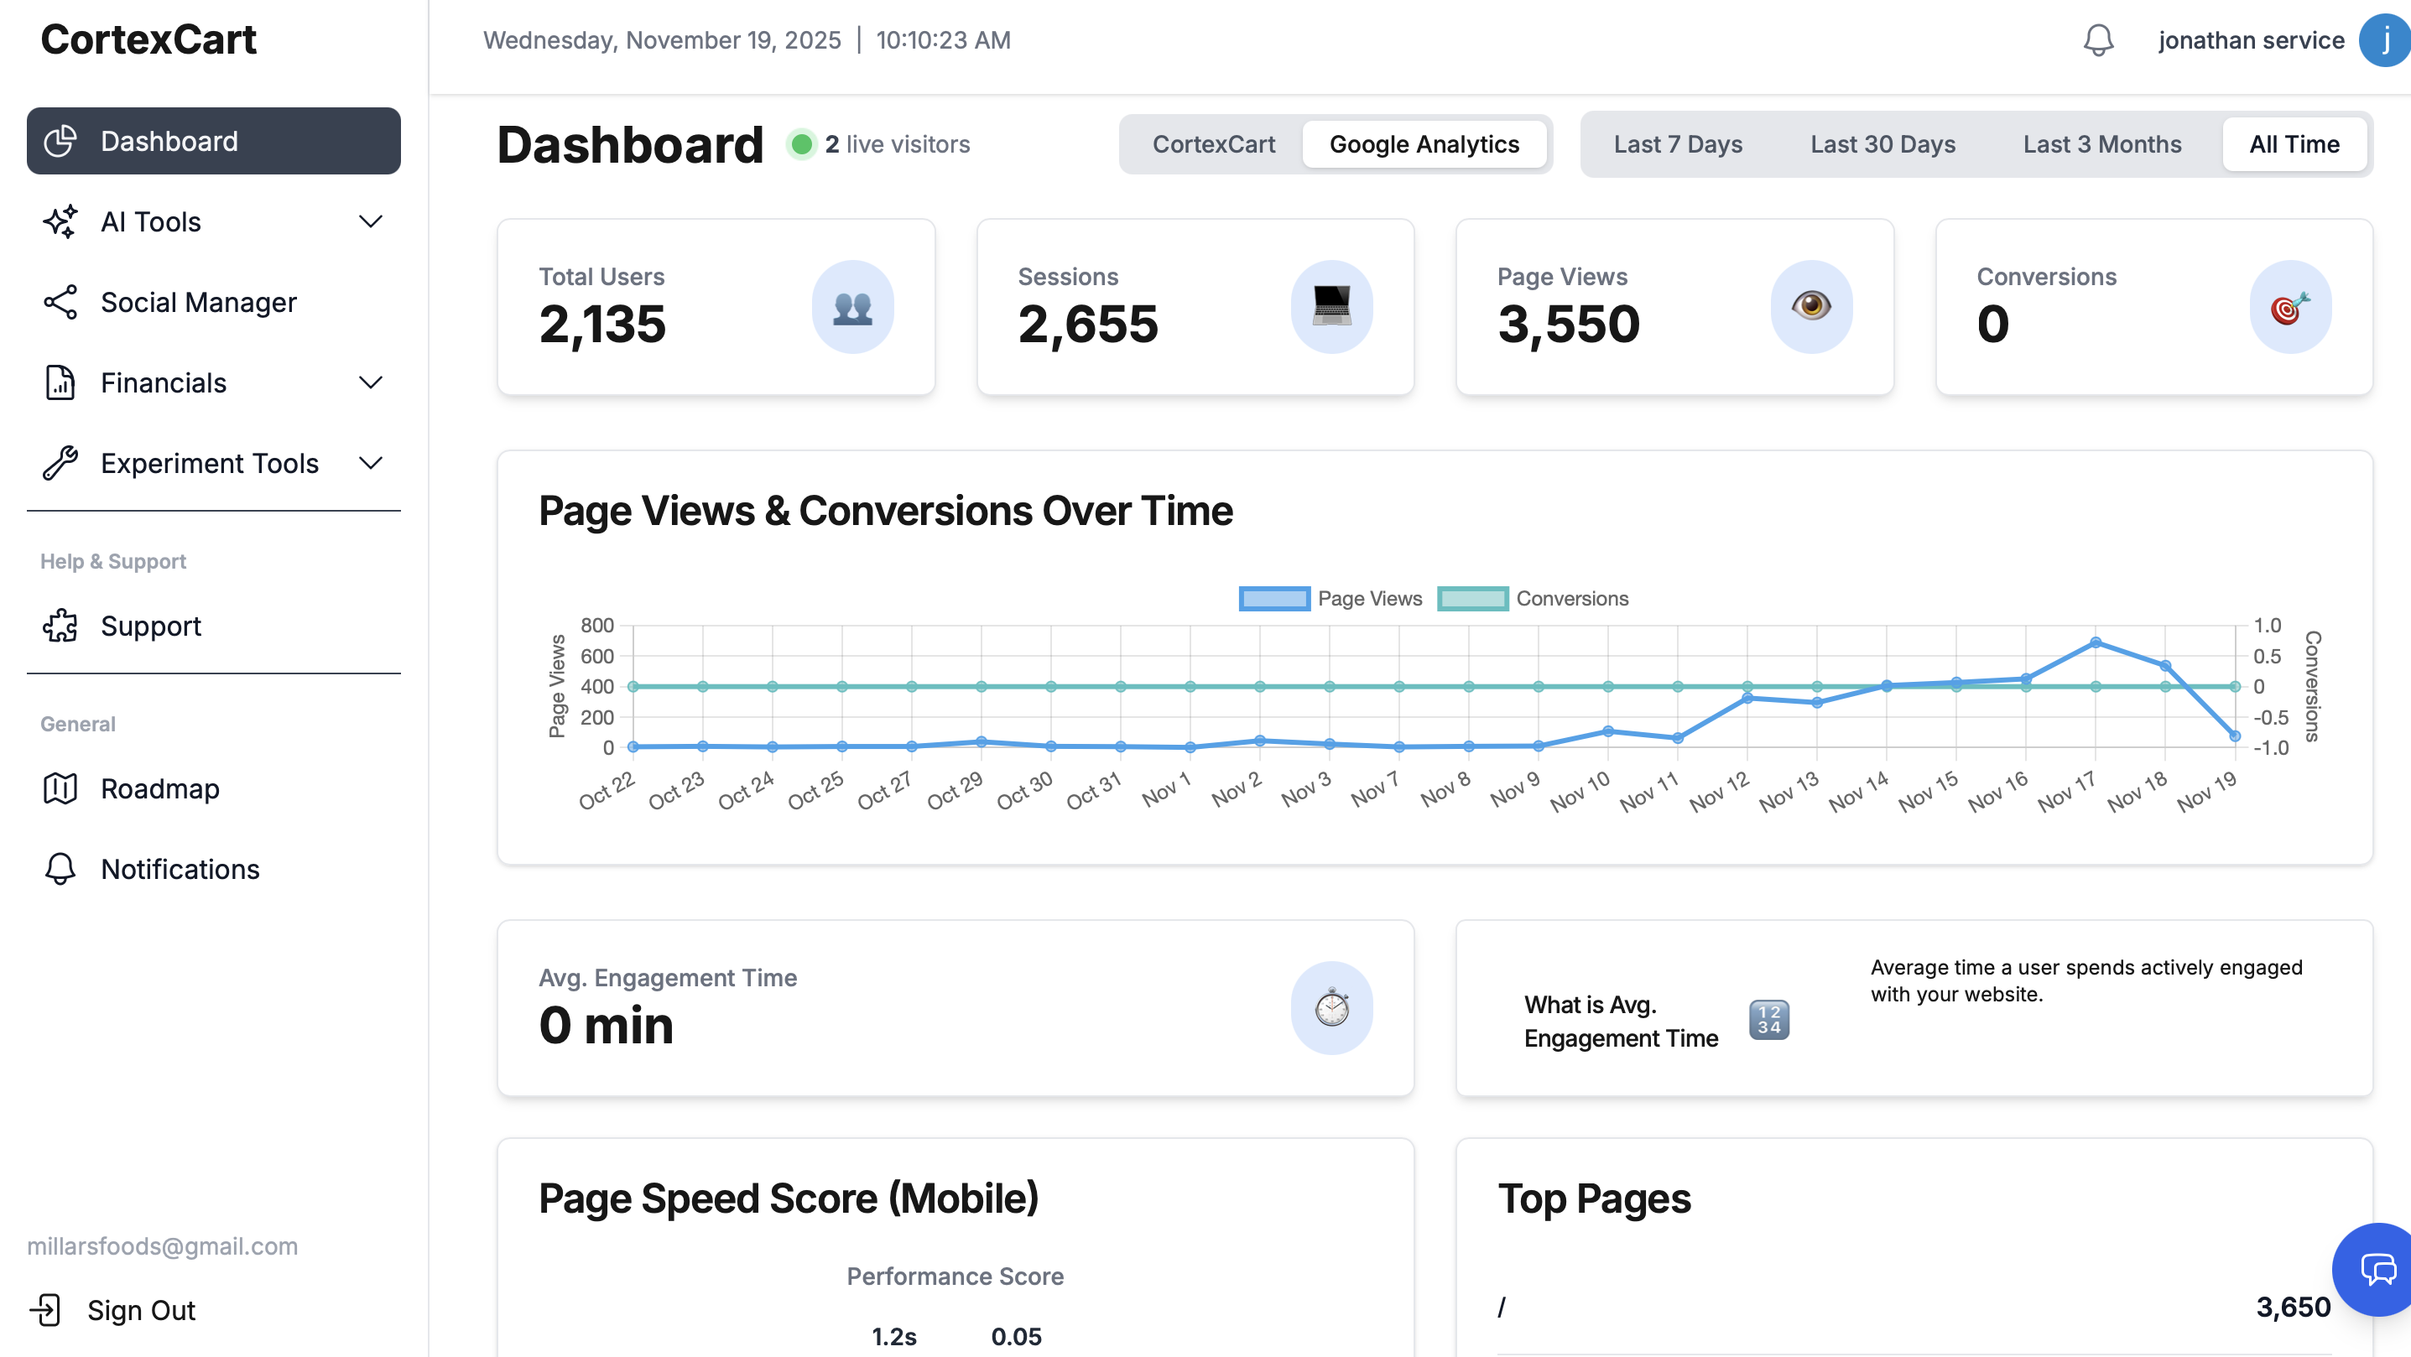This screenshot has width=2411, height=1357.
Task: Switch to the Google Analytics tab
Action: tap(1424, 144)
